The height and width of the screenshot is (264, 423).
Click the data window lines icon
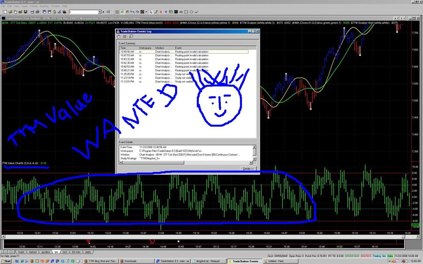tap(117, 12)
